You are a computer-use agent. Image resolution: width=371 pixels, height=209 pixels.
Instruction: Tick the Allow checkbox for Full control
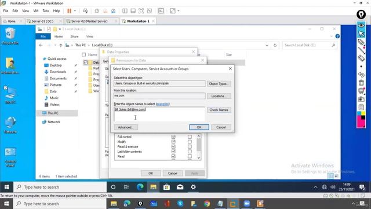tap(173, 137)
